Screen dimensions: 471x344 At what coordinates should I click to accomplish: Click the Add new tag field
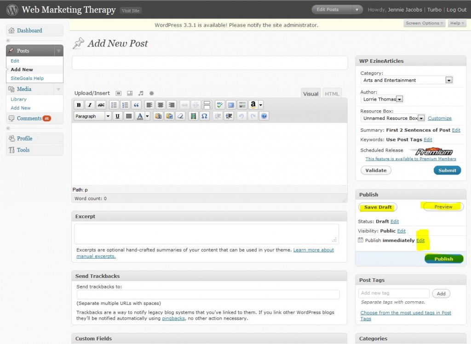[x=394, y=293]
